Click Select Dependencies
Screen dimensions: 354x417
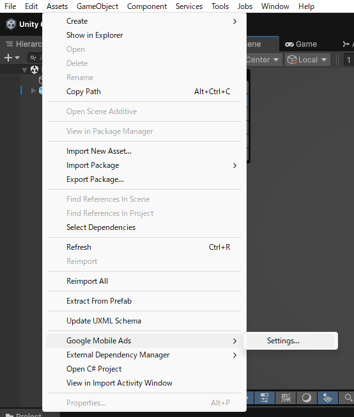144,227
